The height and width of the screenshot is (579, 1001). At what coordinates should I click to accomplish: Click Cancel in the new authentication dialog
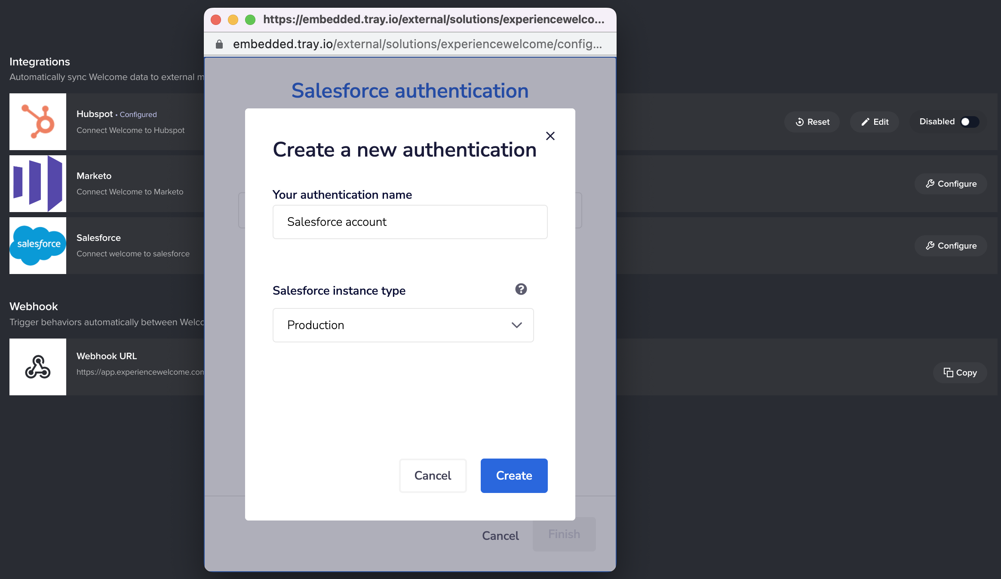[x=433, y=476]
